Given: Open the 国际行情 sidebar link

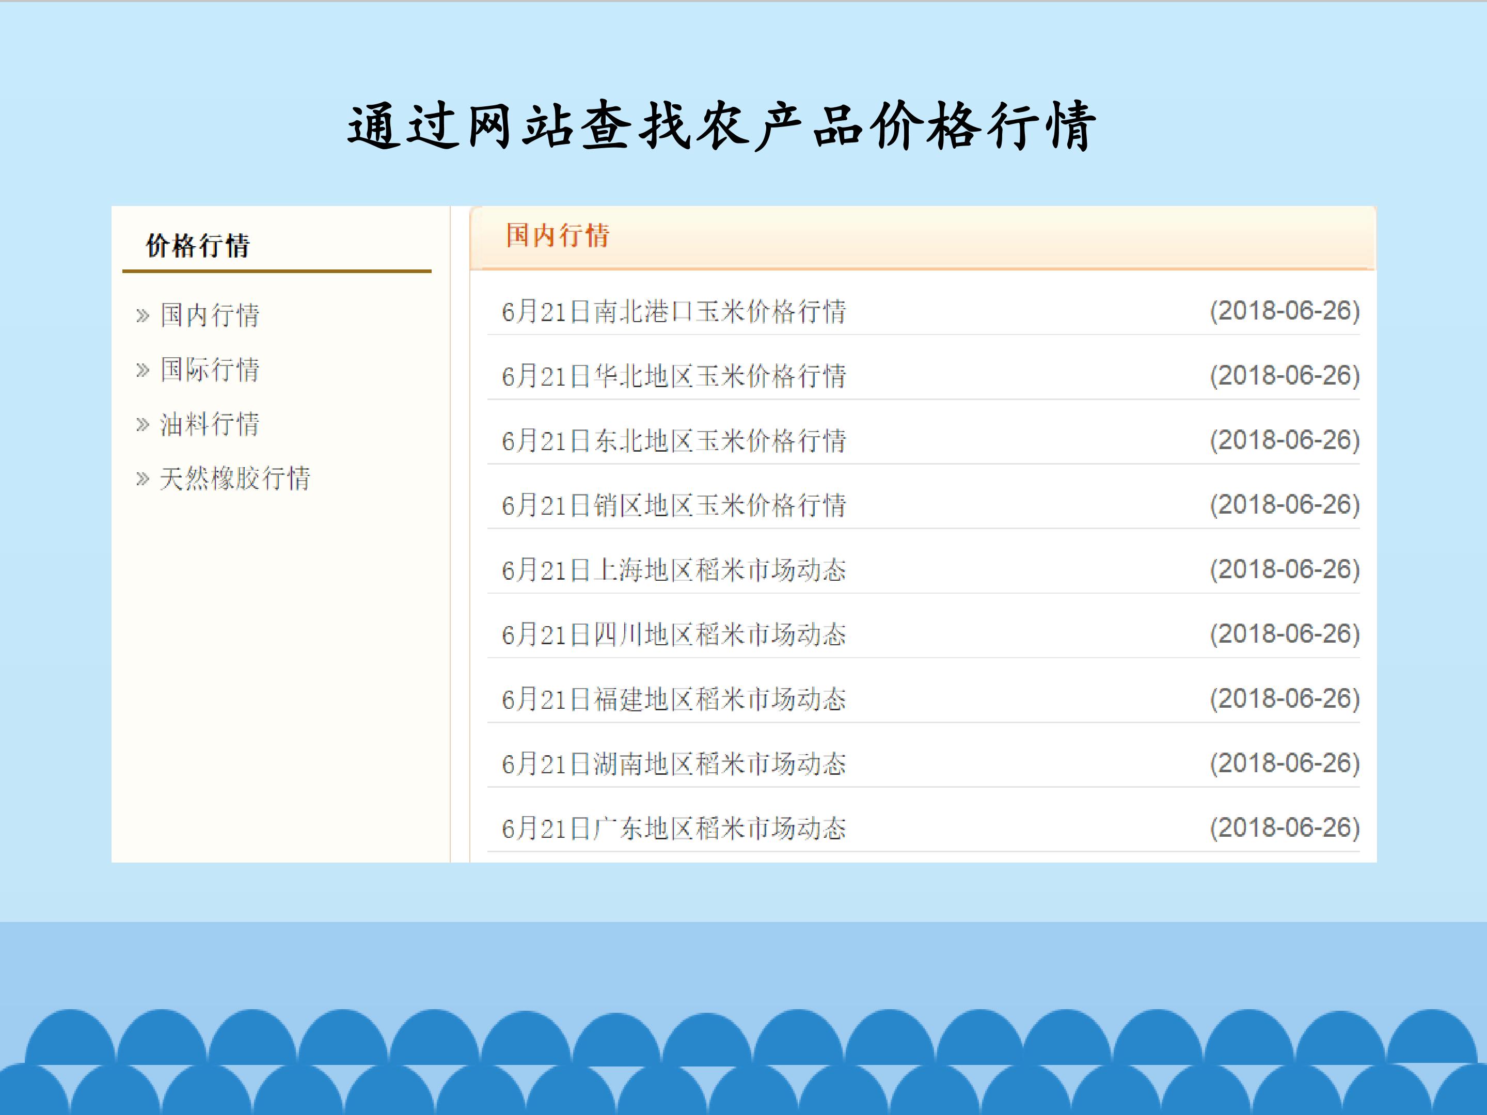Looking at the screenshot, I should pos(210,370).
